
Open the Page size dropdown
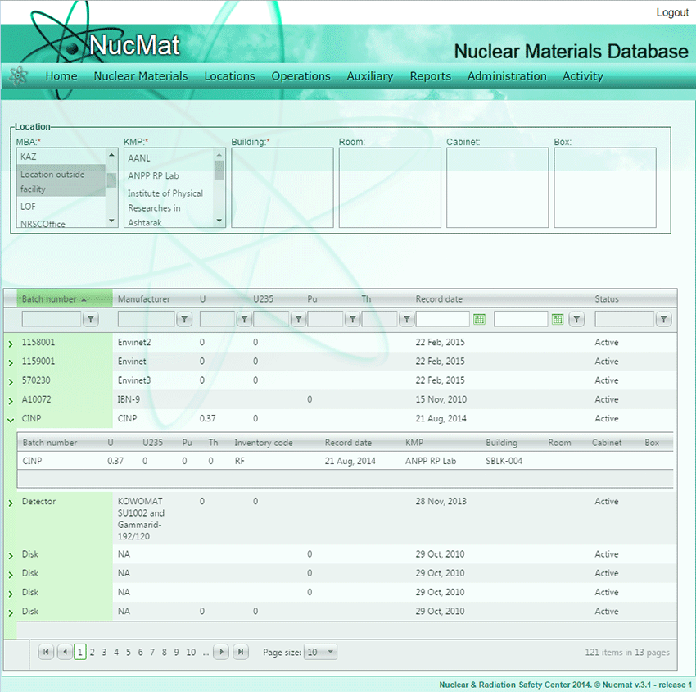point(320,653)
